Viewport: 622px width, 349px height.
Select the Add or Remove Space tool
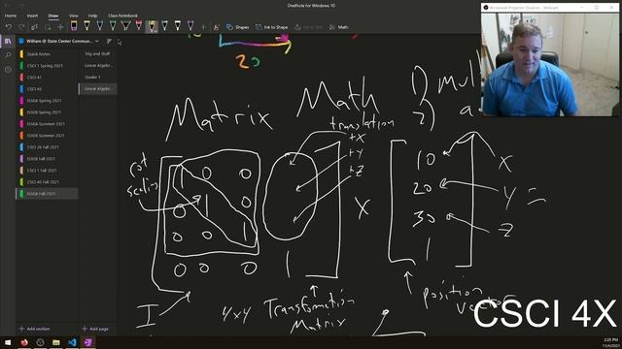60,27
